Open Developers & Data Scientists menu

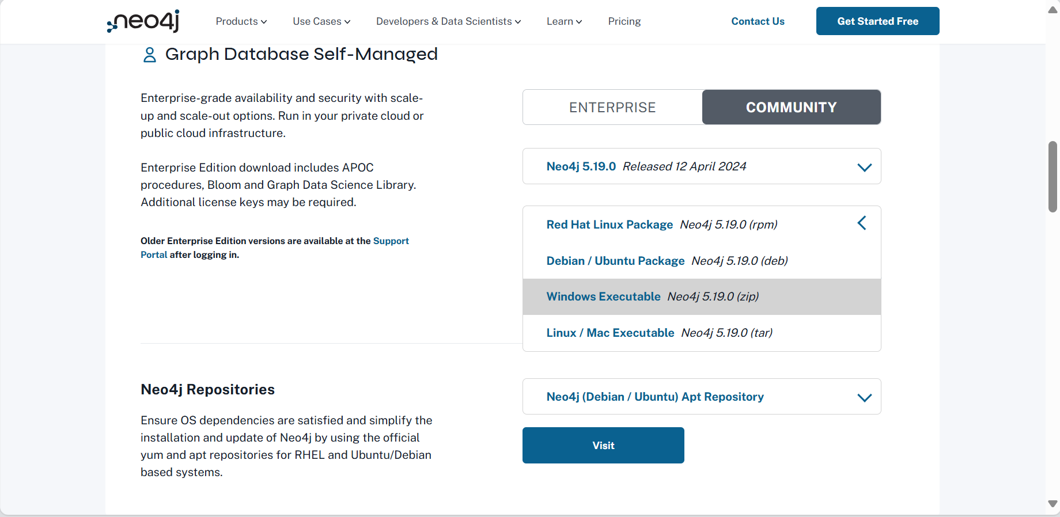(x=449, y=21)
